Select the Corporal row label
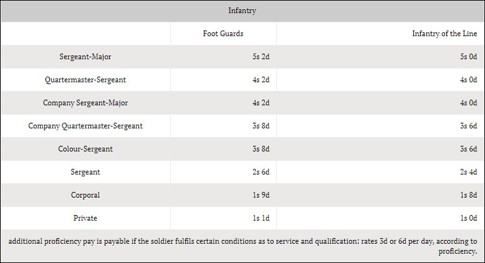Image resolution: width=485 pixels, height=263 pixels. [85, 195]
